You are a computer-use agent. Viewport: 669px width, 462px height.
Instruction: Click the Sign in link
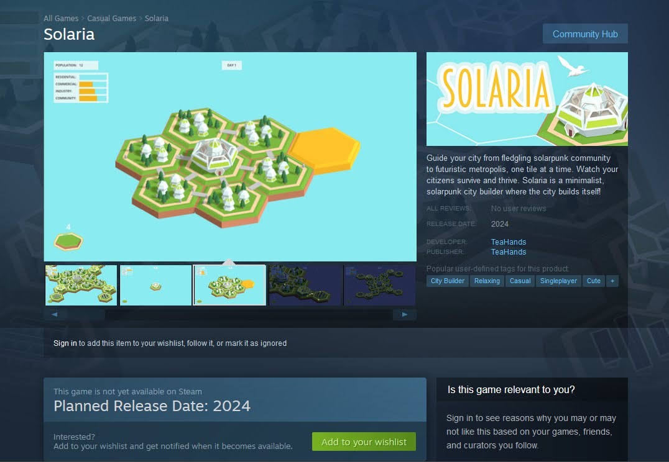65,343
